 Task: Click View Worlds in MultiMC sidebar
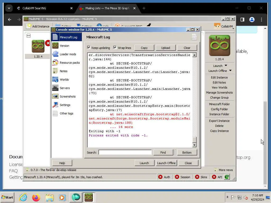(x=219, y=87)
